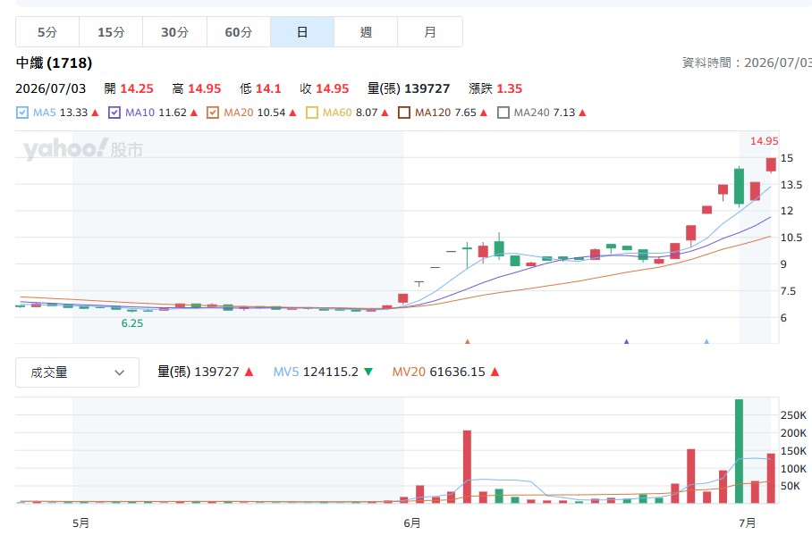Click the purple triangle marker on price chart
The width and height of the screenshot is (812, 535).
pos(627,341)
